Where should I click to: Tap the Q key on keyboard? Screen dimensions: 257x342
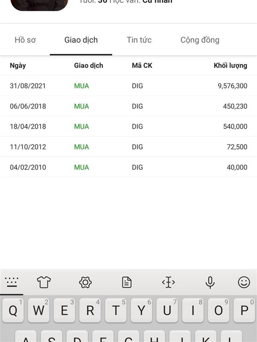coord(13,310)
